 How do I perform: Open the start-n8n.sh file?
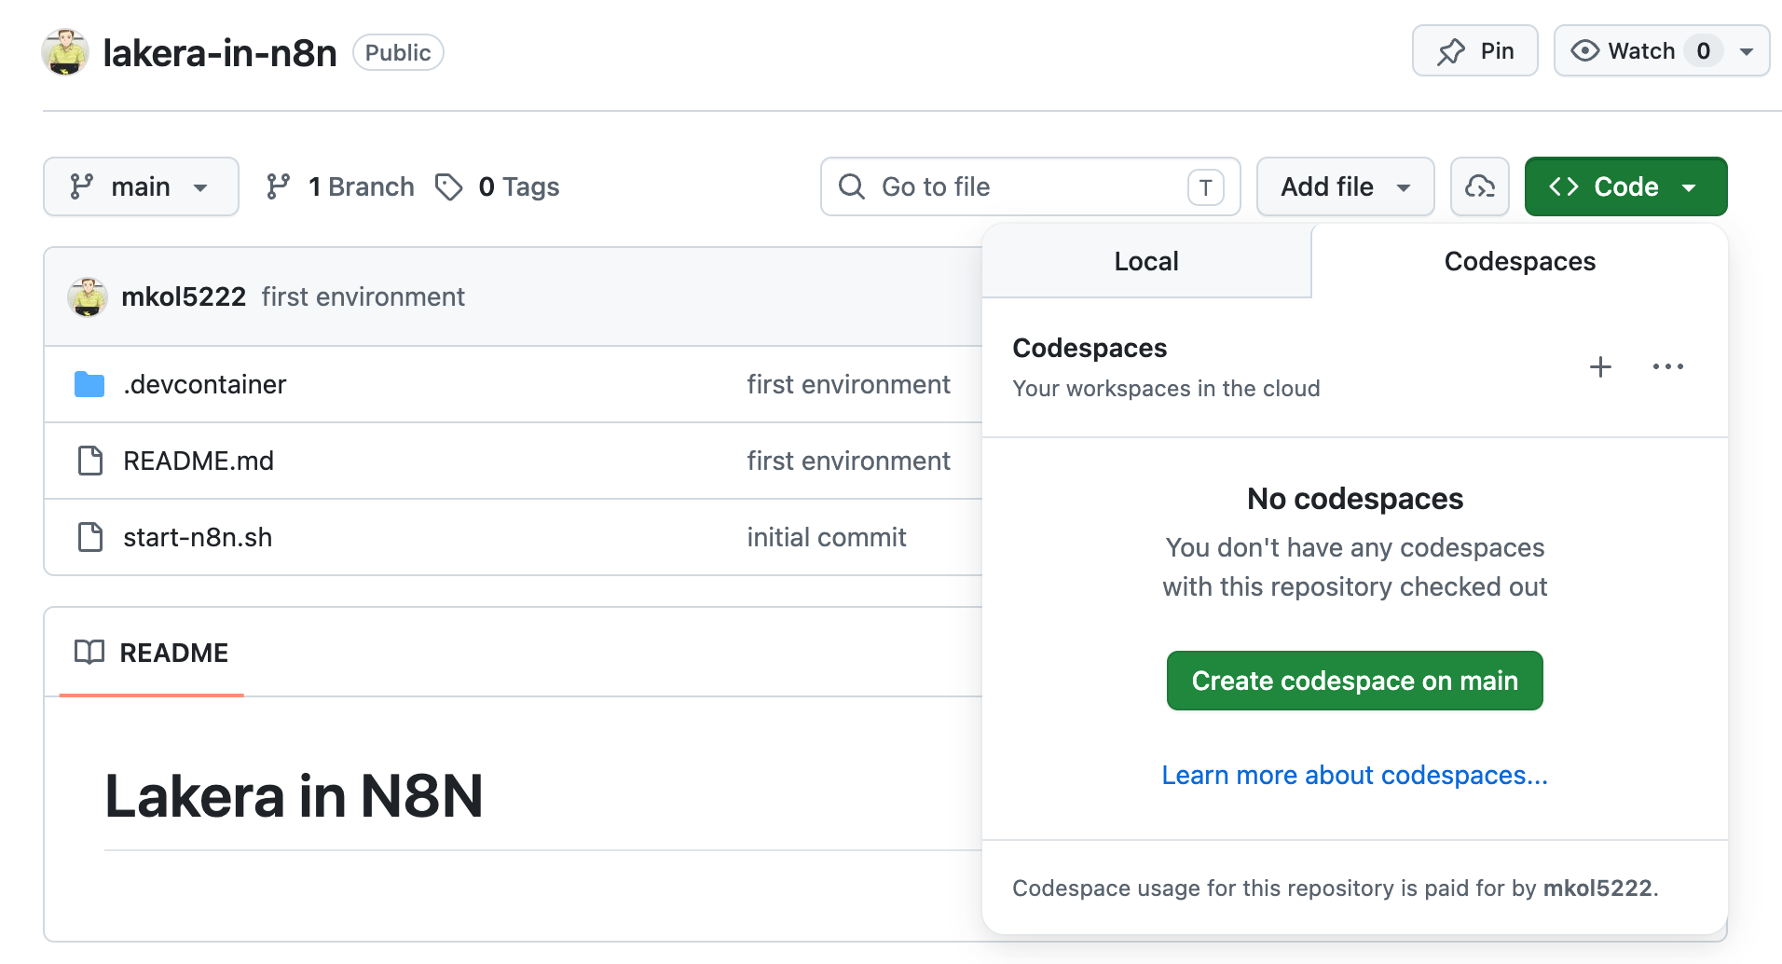(x=198, y=537)
